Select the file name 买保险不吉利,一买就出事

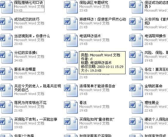point(36,119)
